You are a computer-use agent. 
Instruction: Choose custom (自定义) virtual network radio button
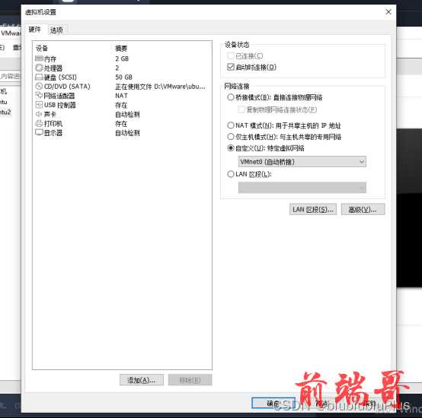pos(231,147)
